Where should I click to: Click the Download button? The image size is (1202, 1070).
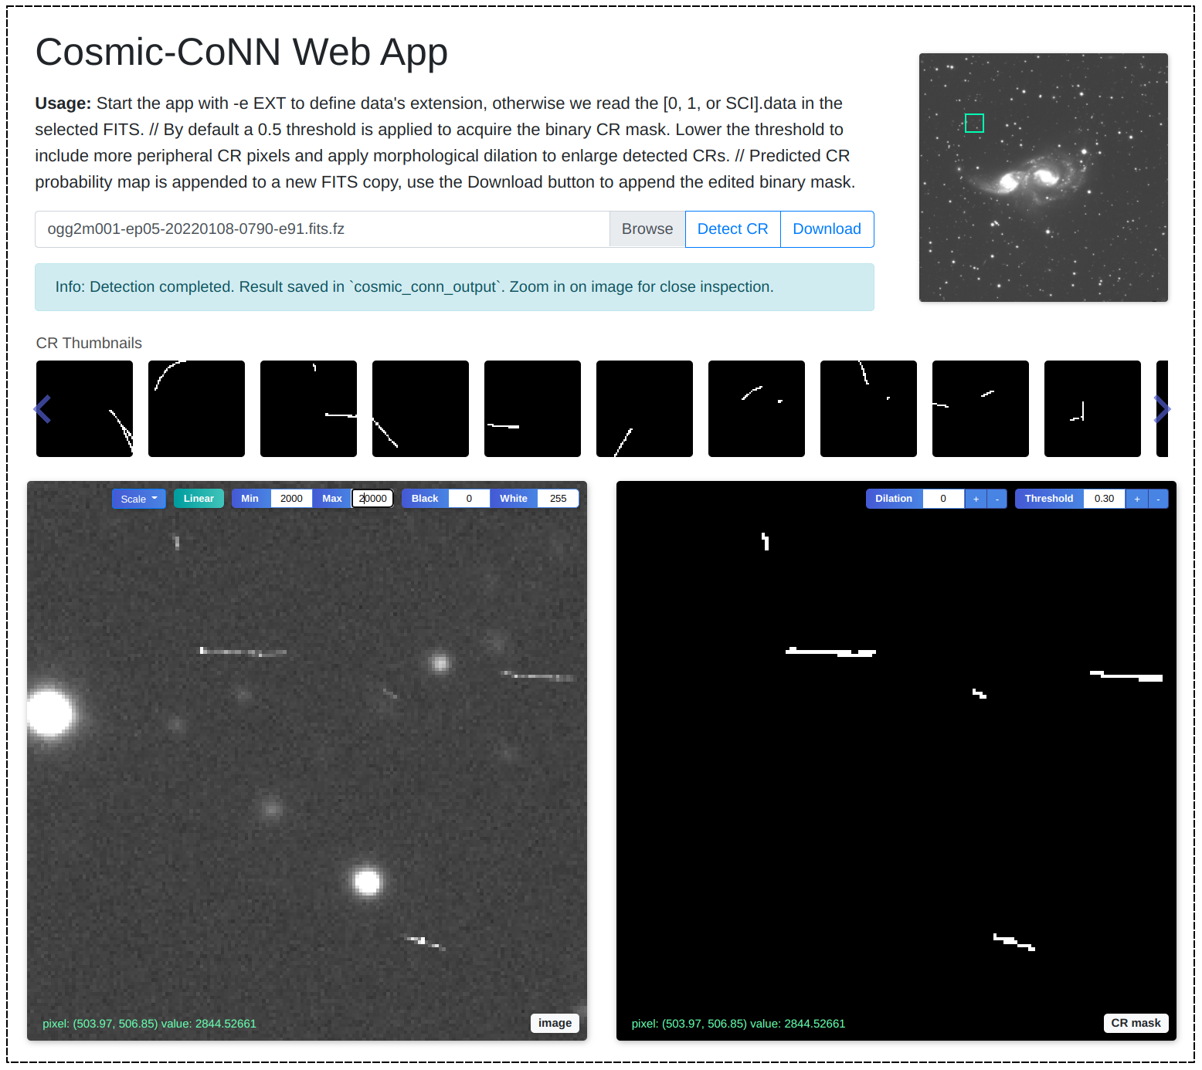coord(827,229)
